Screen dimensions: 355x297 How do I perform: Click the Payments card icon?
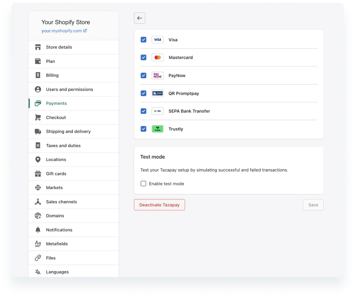pyautogui.click(x=38, y=103)
